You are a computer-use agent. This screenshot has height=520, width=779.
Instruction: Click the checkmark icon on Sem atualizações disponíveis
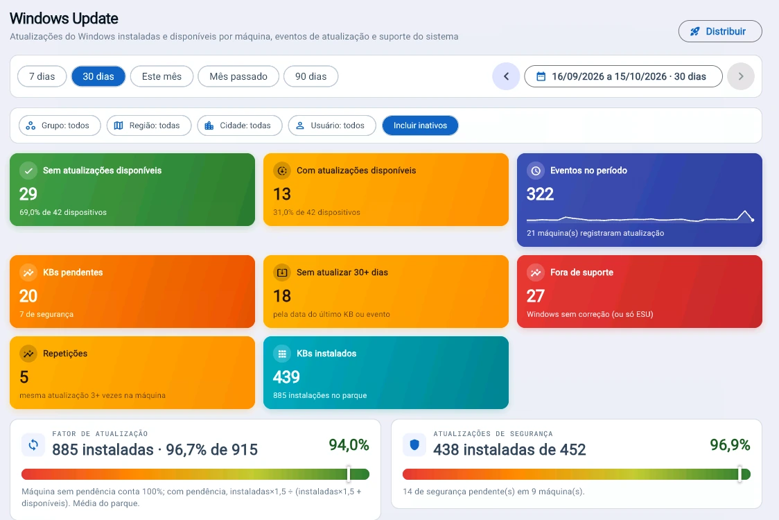tap(28, 171)
